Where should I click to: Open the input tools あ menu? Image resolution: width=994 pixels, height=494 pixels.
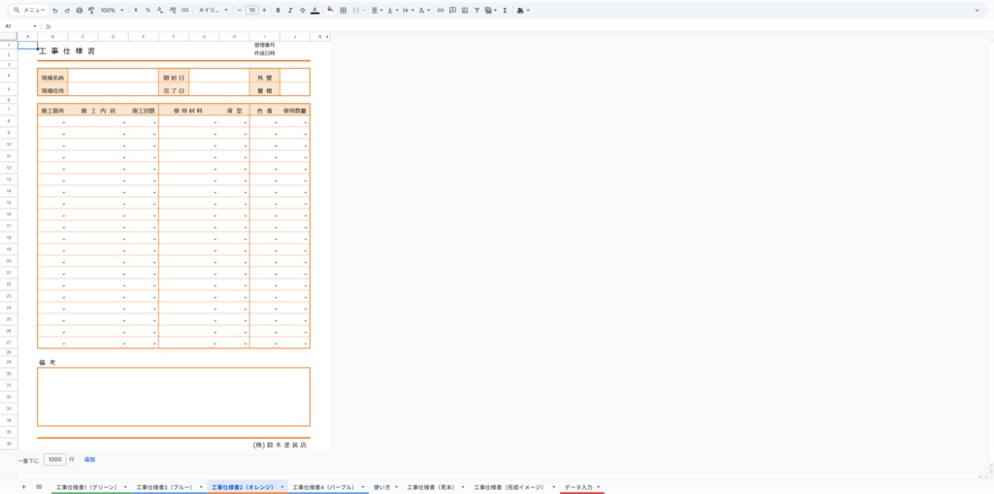coord(523,10)
